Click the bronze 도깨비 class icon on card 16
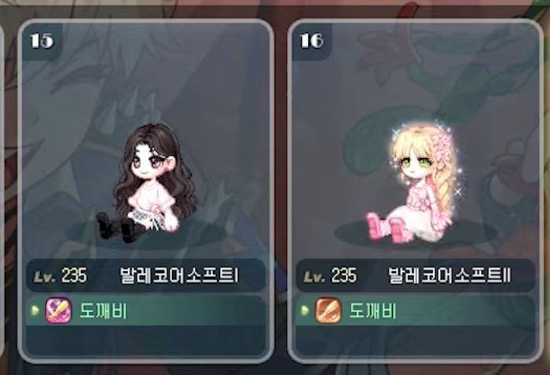Viewport: 550px width, 375px height. (x=328, y=310)
